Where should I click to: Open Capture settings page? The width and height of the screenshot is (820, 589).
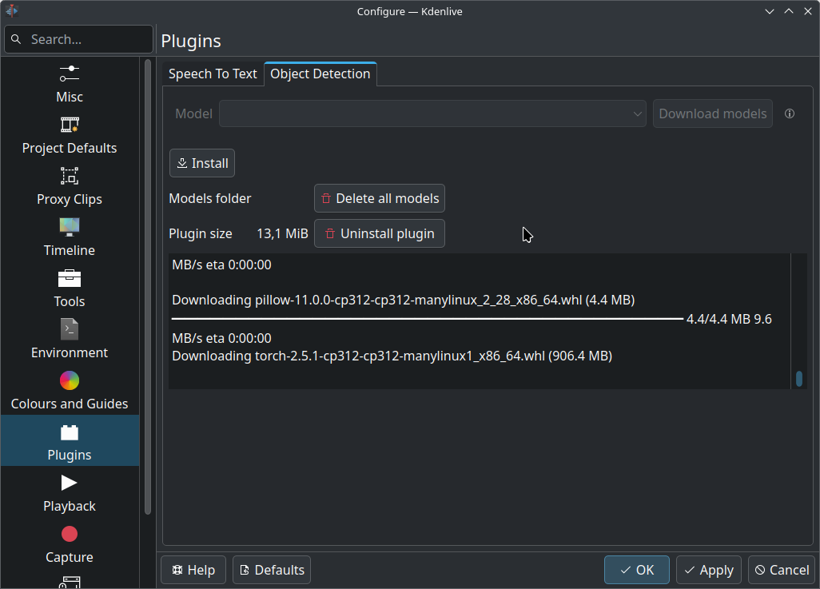point(70,544)
